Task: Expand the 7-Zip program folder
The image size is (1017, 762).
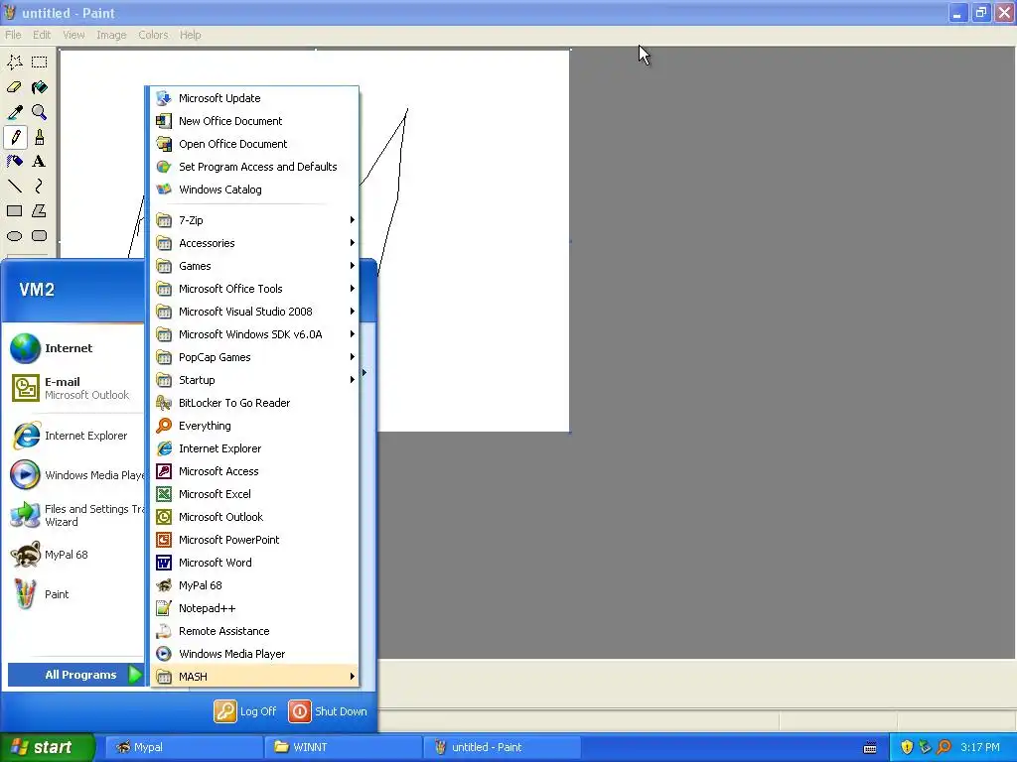Action: (x=255, y=220)
